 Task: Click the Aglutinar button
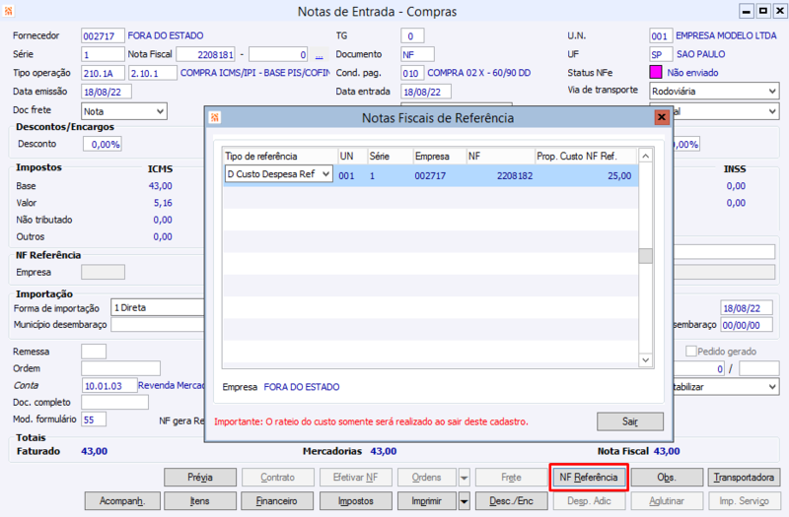point(667,501)
